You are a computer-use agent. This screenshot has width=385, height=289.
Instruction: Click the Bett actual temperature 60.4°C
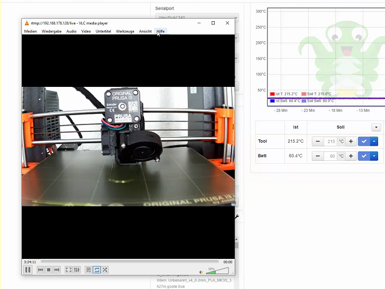point(295,156)
